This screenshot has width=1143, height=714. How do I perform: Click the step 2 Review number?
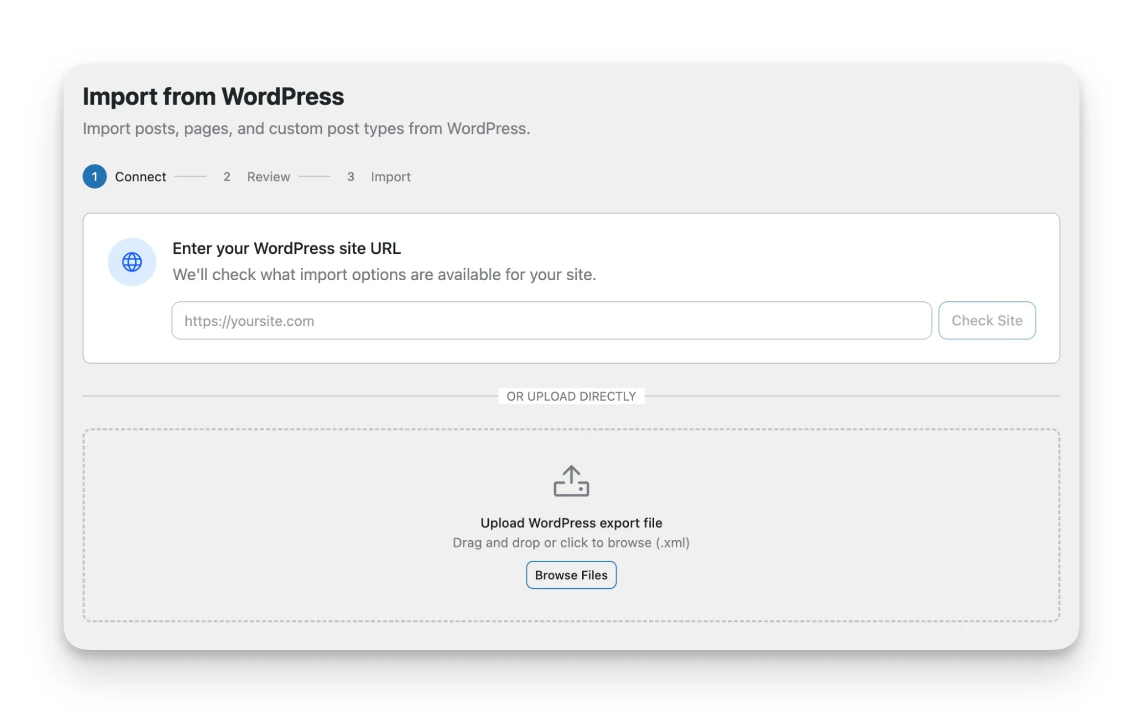point(227,177)
